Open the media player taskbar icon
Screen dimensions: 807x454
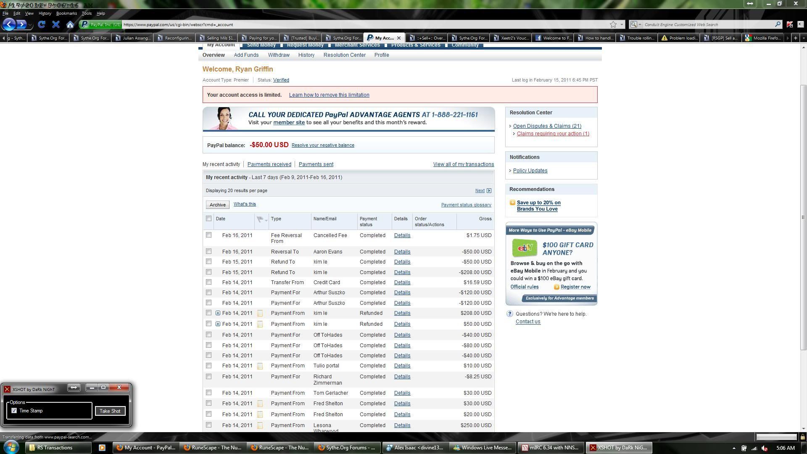click(102, 448)
